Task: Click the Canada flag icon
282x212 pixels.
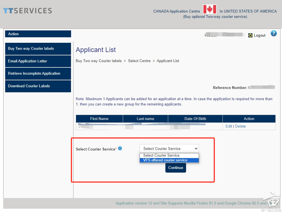Action: click(x=210, y=9)
